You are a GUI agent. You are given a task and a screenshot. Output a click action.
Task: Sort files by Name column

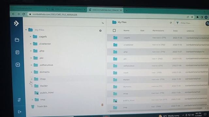coord(126,31)
